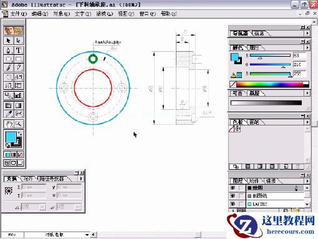Select the Type tool
This screenshot has width=318, height=239.
pyautogui.click(x=19, y=51)
